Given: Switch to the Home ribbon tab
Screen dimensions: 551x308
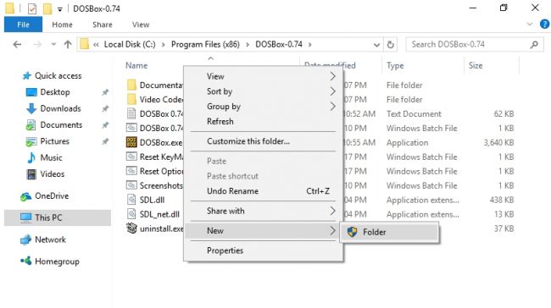Looking at the screenshot, I should click(62, 25).
